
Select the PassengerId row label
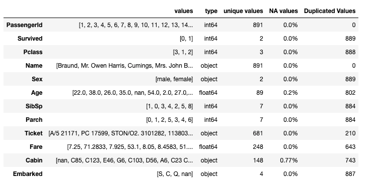click(24, 25)
